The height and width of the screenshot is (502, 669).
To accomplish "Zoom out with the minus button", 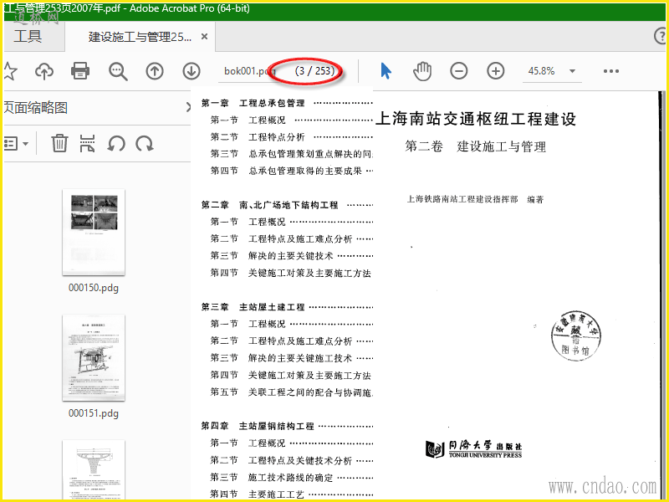I will (458, 71).
